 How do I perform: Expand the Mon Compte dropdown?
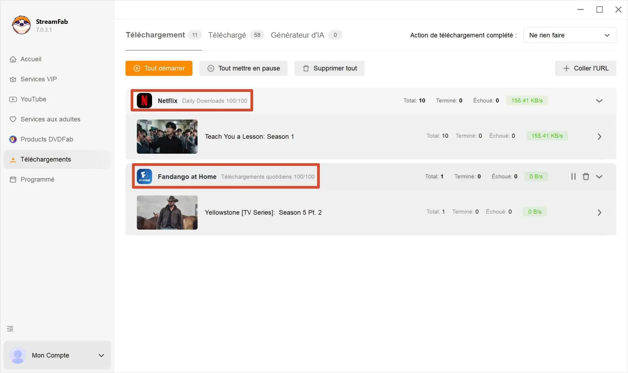101,355
